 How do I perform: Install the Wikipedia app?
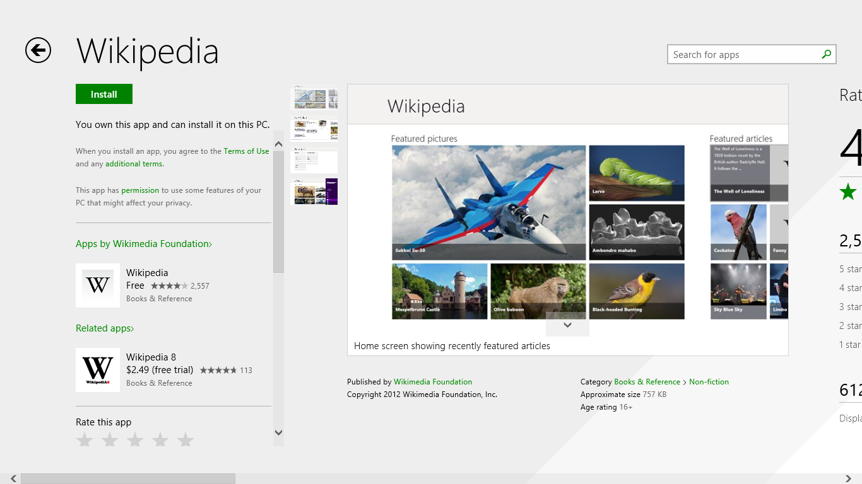(104, 94)
